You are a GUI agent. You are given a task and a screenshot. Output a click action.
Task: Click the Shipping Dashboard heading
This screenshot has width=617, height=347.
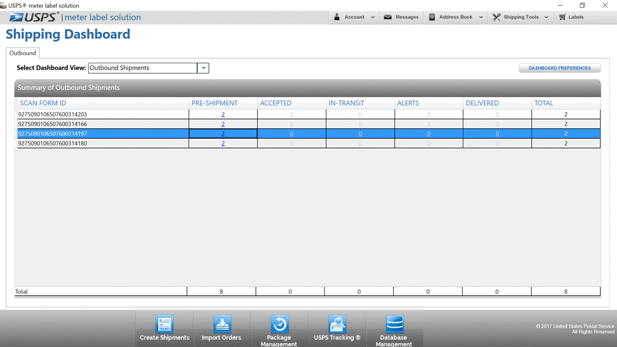pyautogui.click(x=68, y=34)
